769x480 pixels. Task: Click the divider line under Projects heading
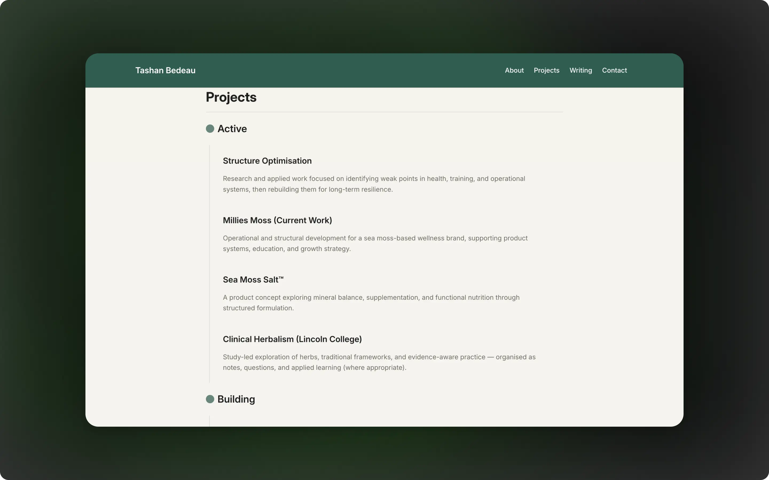[384, 112]
